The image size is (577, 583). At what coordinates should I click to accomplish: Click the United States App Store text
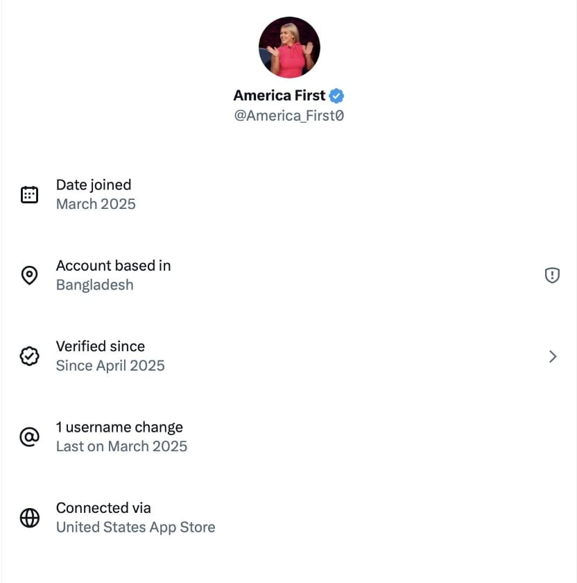[x=135, y=527]
